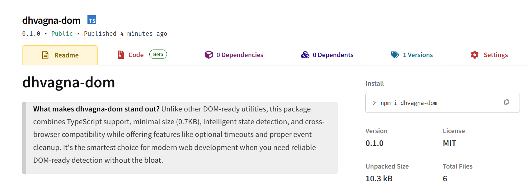Viewport: 532px width, 183px height.
Task: Click the TypeScript TS badge icon
Action: (92, 20)
